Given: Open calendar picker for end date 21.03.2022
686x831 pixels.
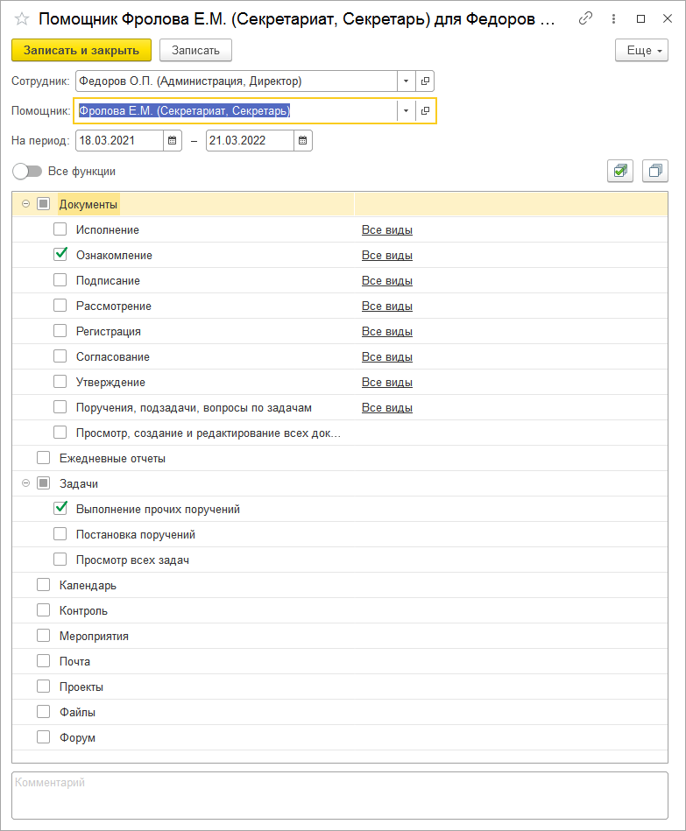Looking at the screenshot, I should [x=302, y=140].
